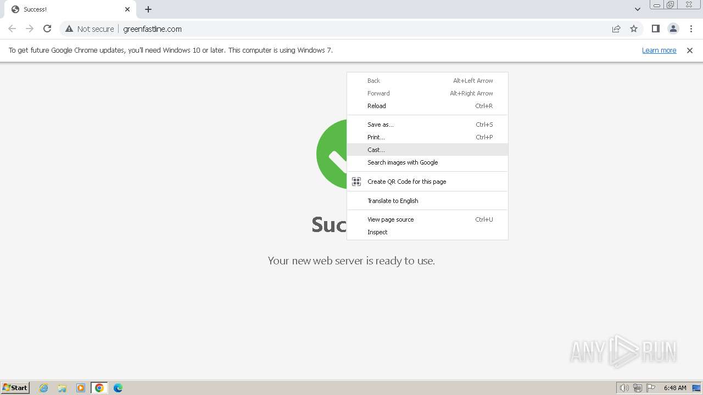Open the Learn more link
Image resolution: width=703 pixels, height=395 pixels.
[x=659, y=50]
